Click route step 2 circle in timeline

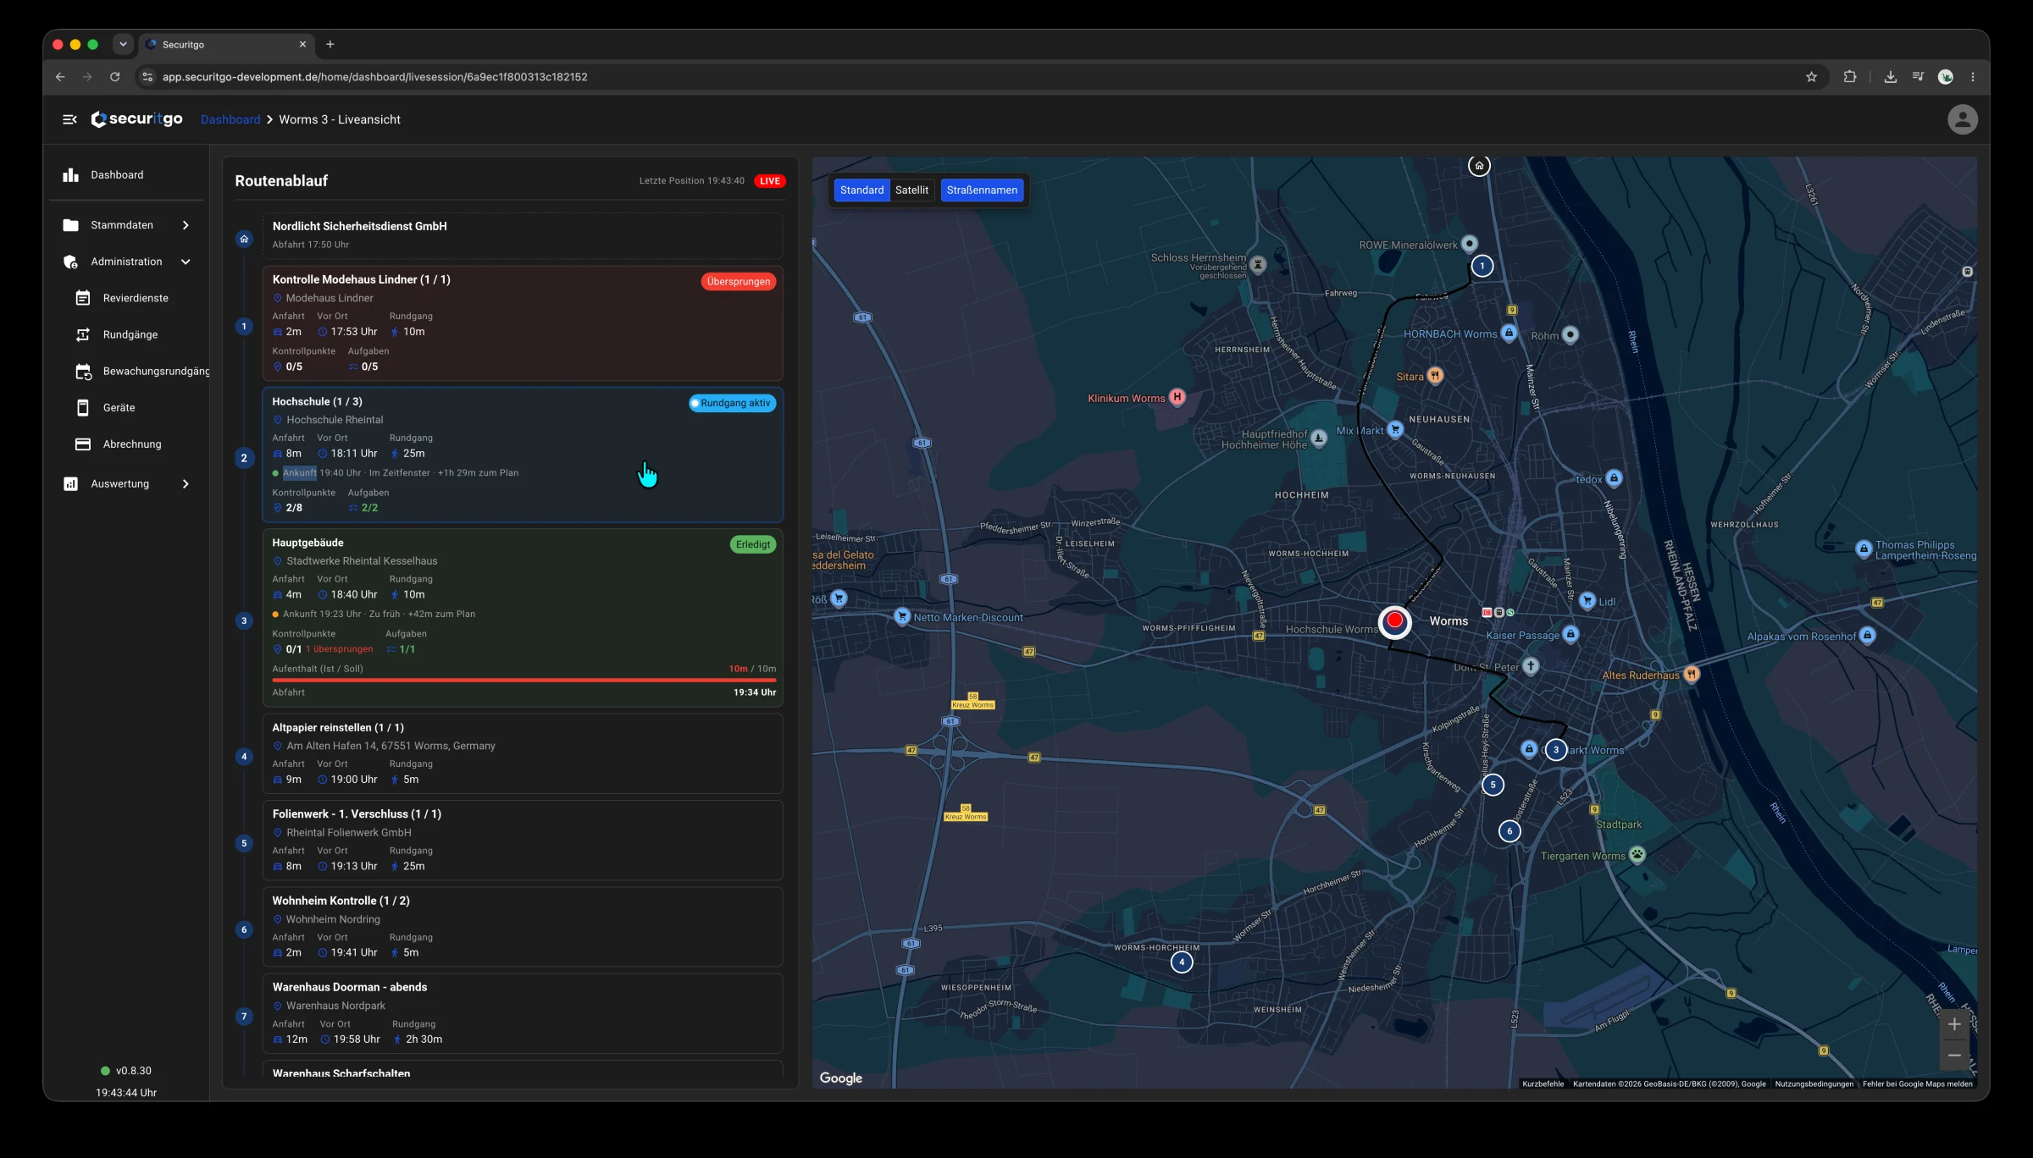point(244,459)
